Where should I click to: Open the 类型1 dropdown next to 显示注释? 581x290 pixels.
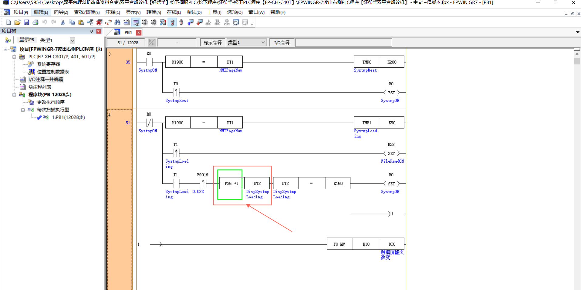[x=263, y=42]
